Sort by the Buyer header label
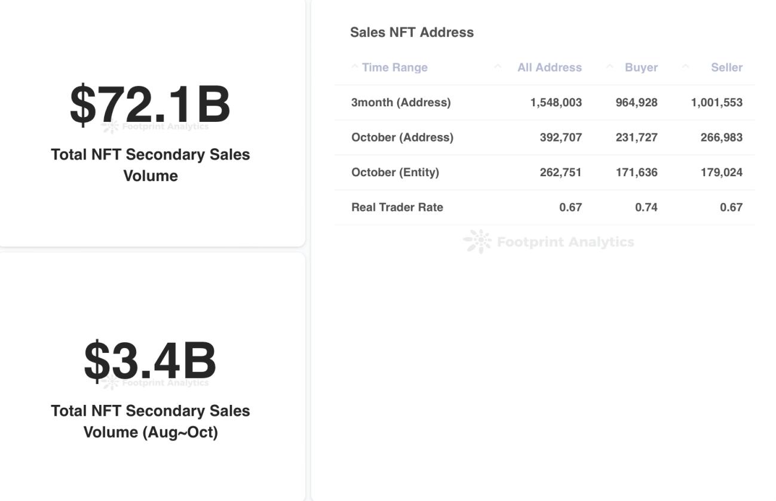This screenshot has height=501, width=776. click(x=641, y=67)
